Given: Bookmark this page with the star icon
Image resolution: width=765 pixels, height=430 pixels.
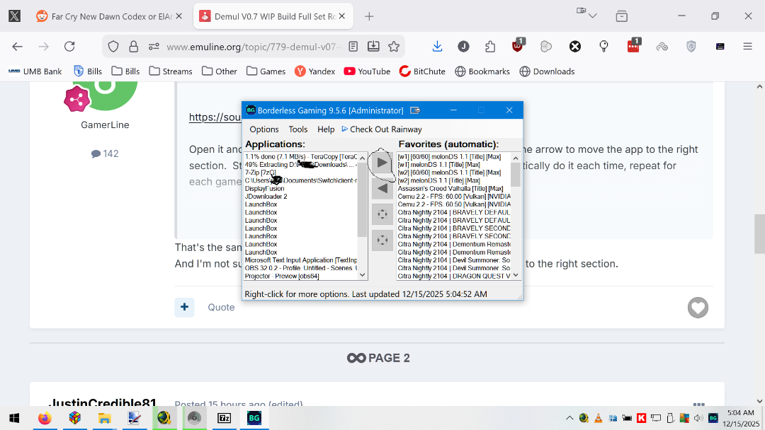Looking at the screenshot, I should pos(394,46).
